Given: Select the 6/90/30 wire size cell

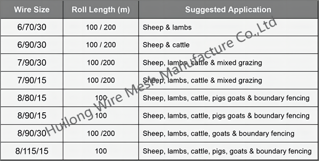Looking at the screenshot, I should coord(32,45).
